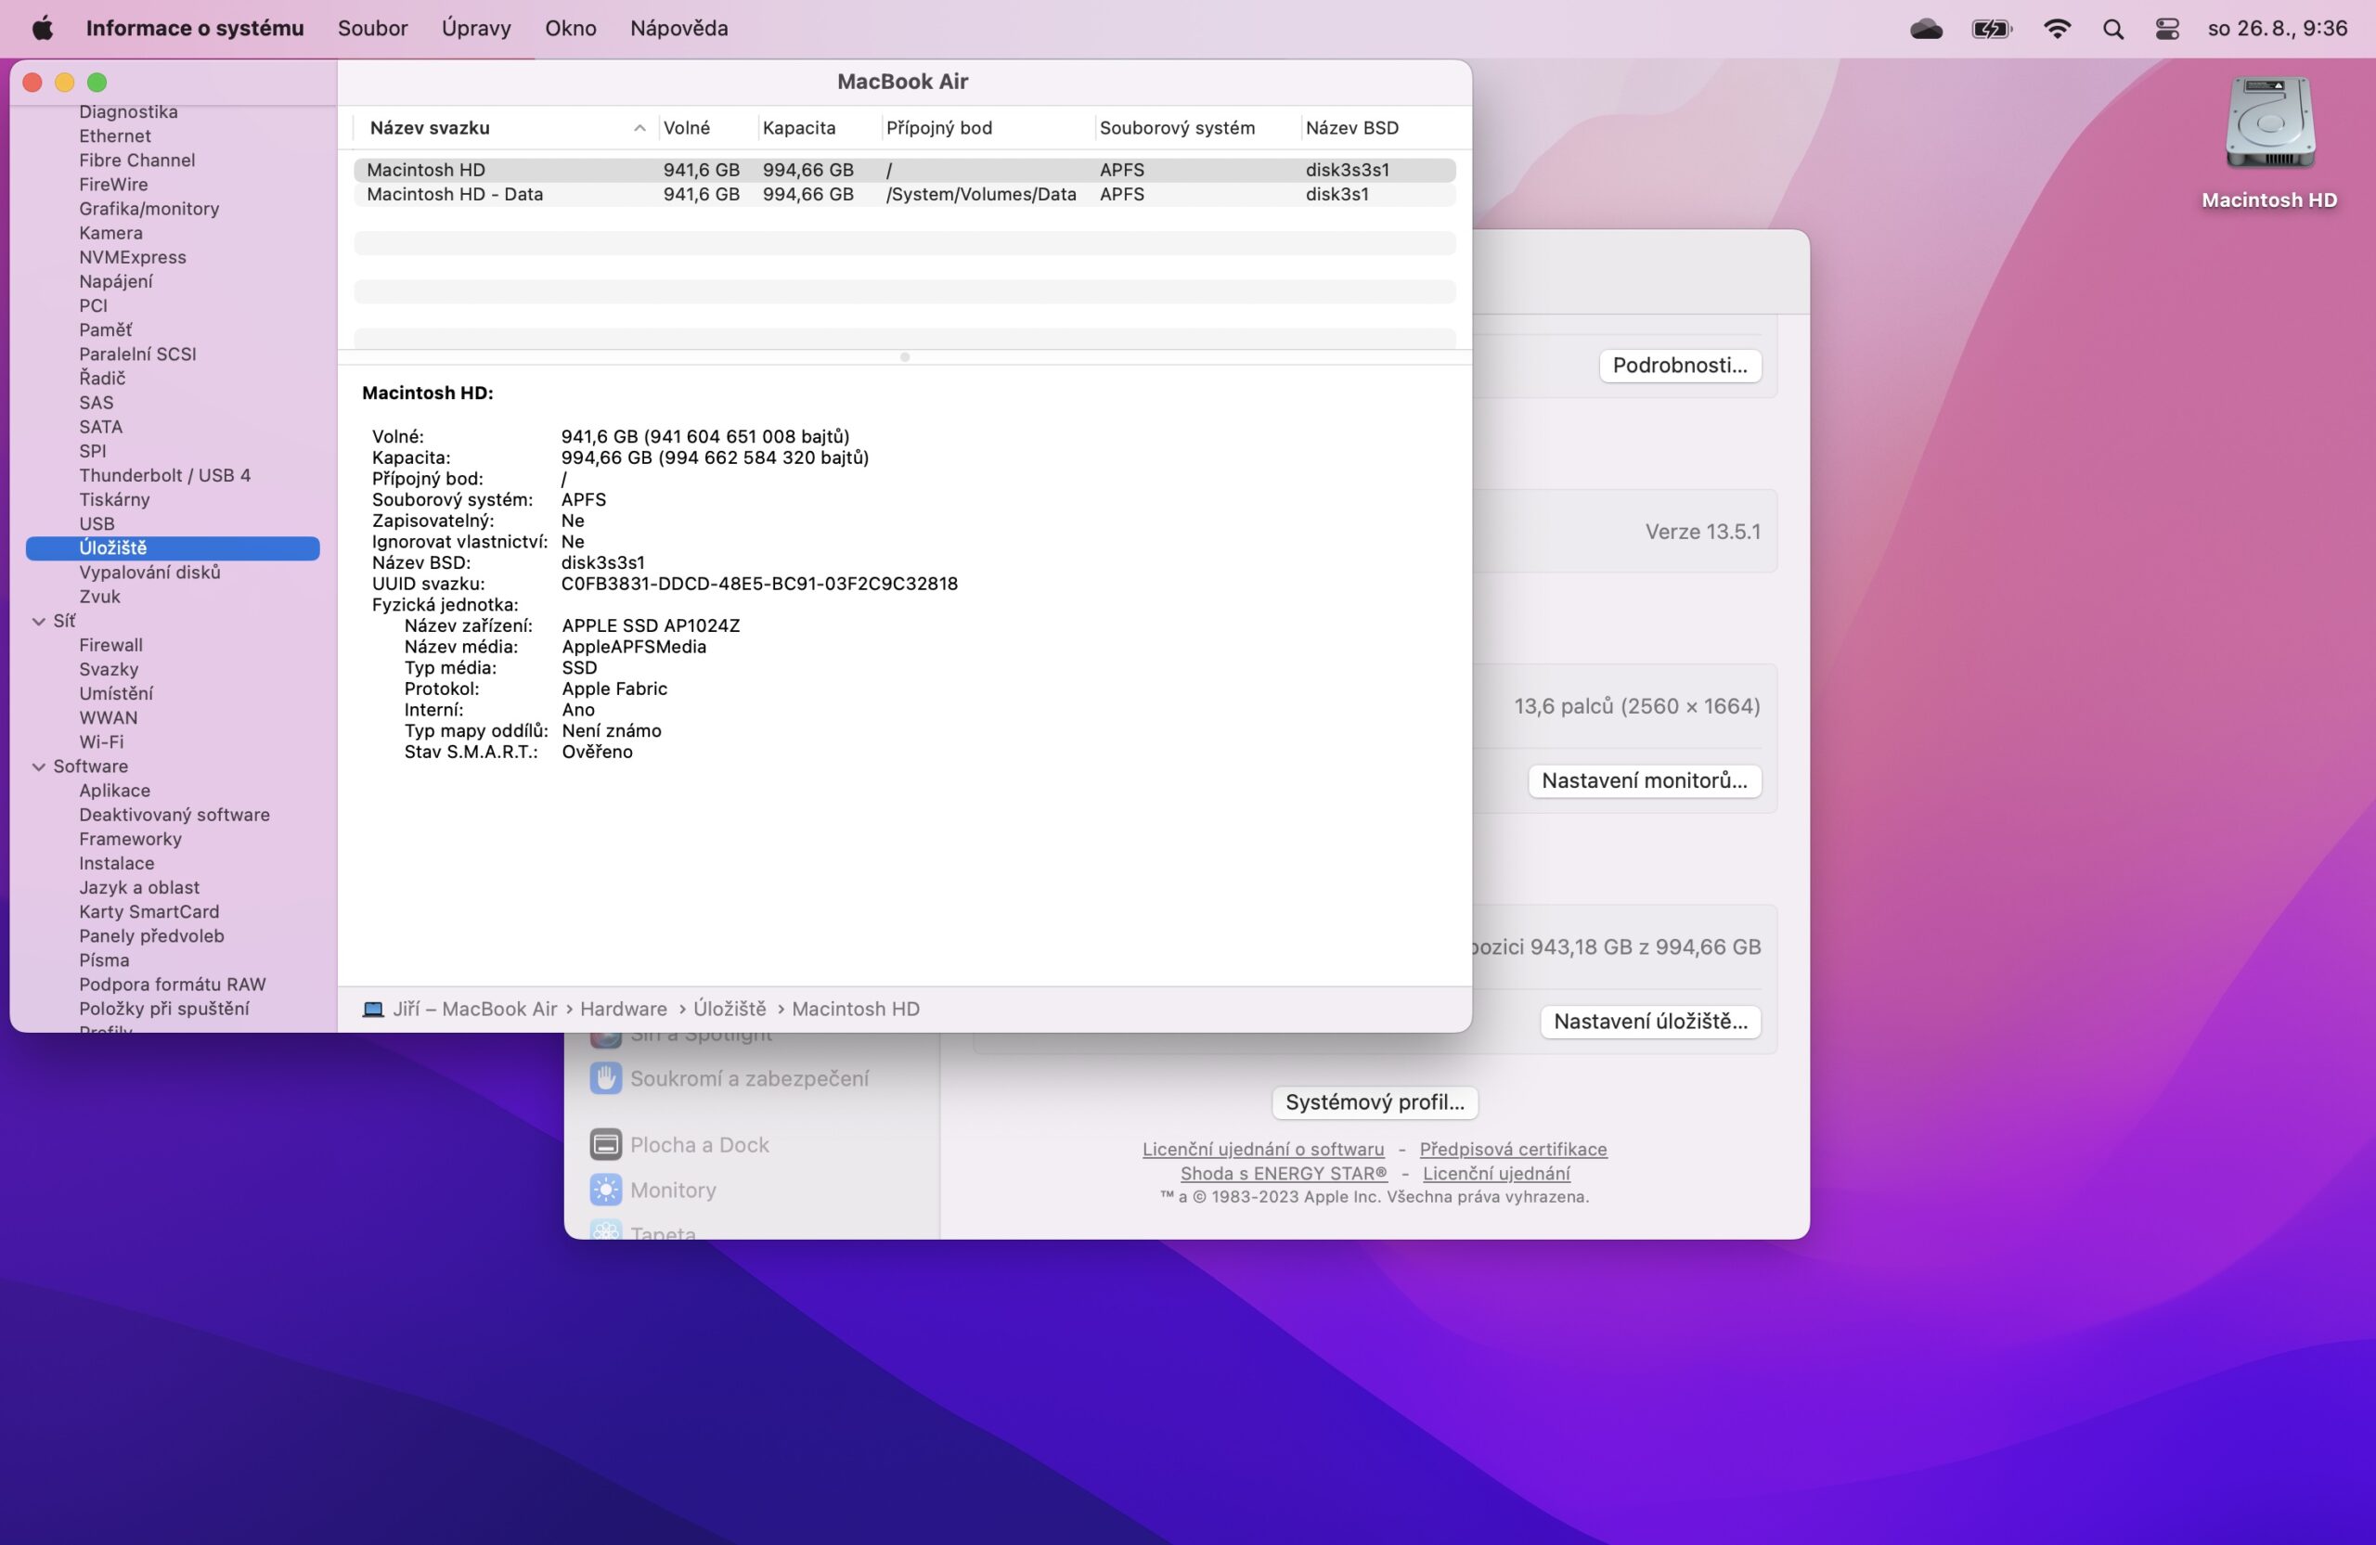
Task: Collapse the Síť section in sidebar
Action: coord(39,621)
